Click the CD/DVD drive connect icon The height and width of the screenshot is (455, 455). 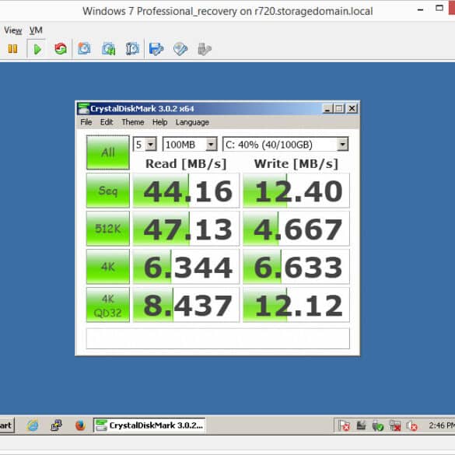tap(180, 49)
